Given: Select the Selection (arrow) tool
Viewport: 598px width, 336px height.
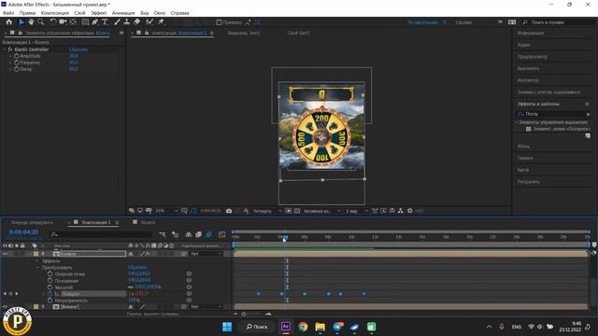Looking at the screenshot, I should click(21, 22).
